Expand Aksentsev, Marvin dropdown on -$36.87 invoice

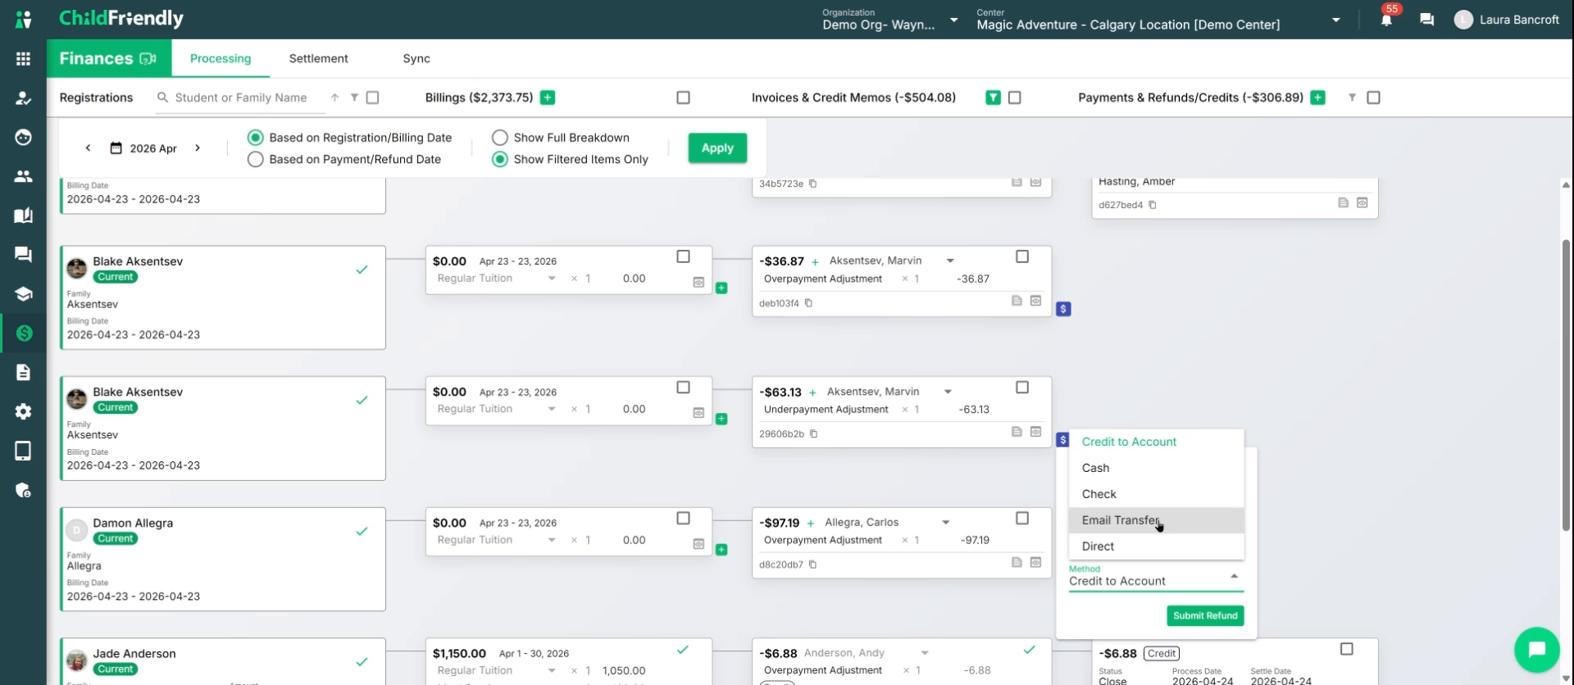point(950,261)
